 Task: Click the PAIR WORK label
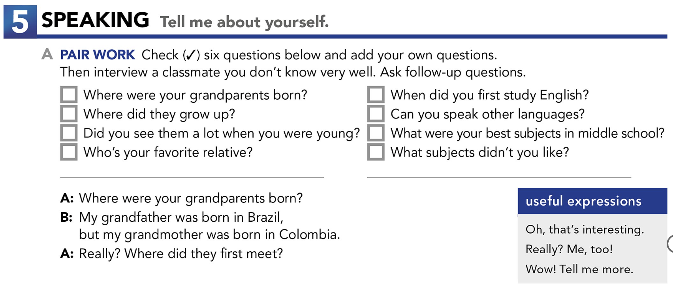coord(98,55)
